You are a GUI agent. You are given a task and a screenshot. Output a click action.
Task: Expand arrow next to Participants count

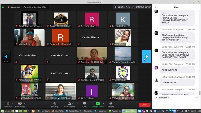tap(77, 104)
